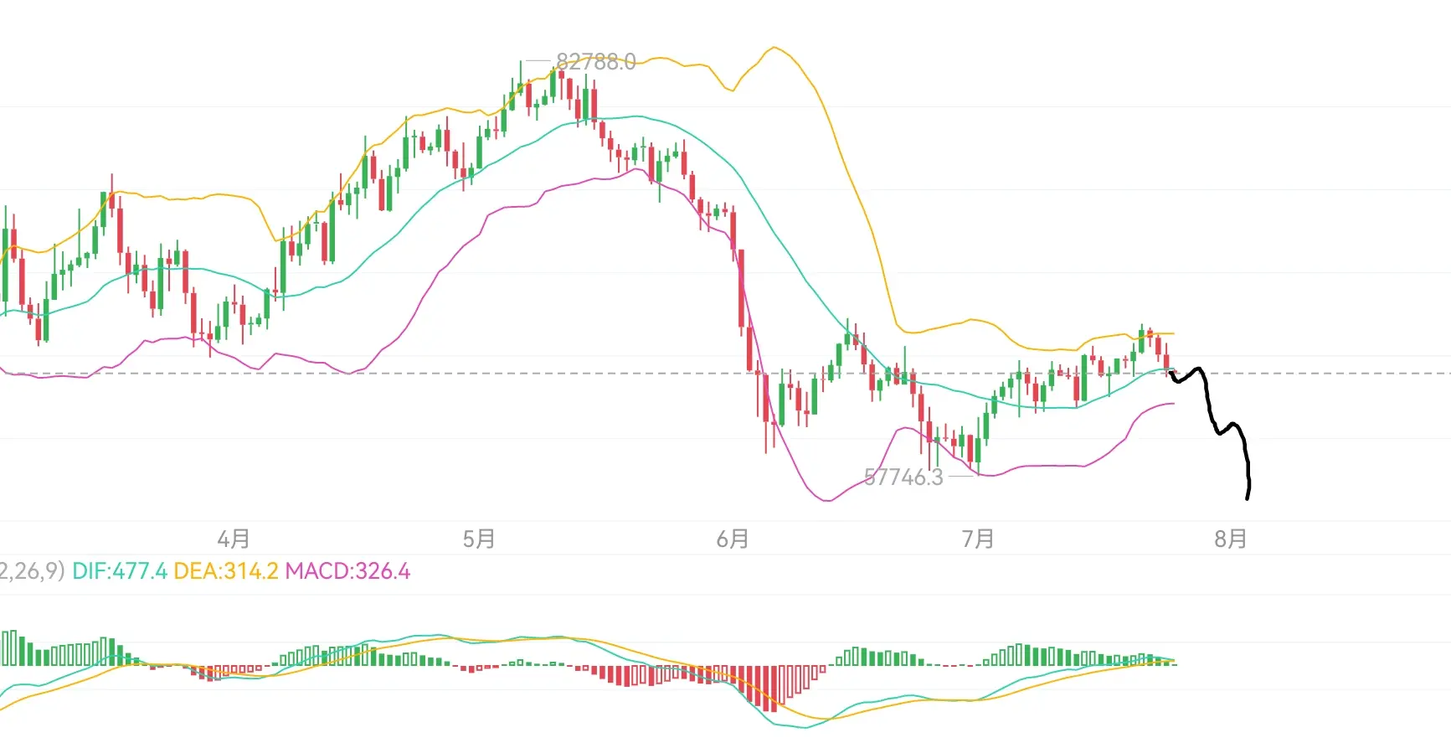Viewport: 1451px width, 748px height.
Task: Click the lowest point of pink lower band
Action: click(x=826, y=500)
